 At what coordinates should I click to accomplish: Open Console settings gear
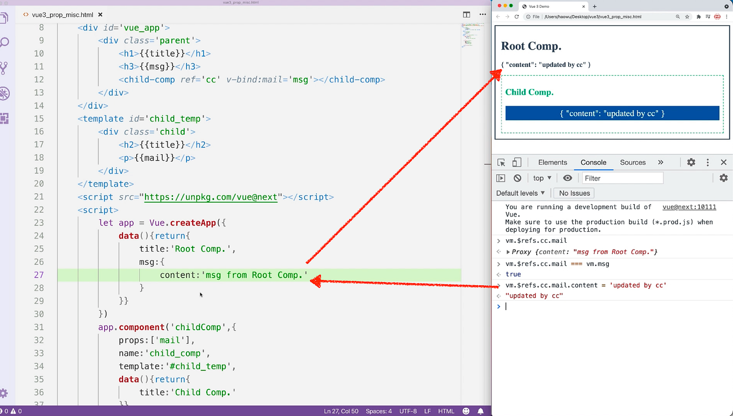(x=724, y=178)
